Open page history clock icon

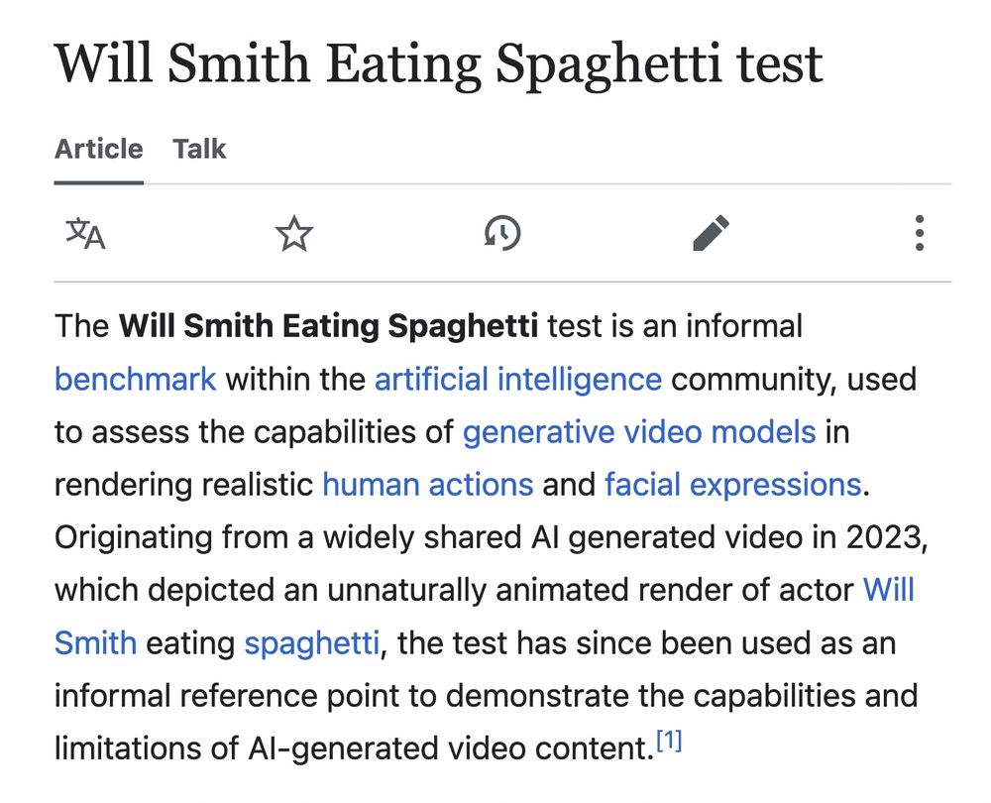[x=502, y=234]
